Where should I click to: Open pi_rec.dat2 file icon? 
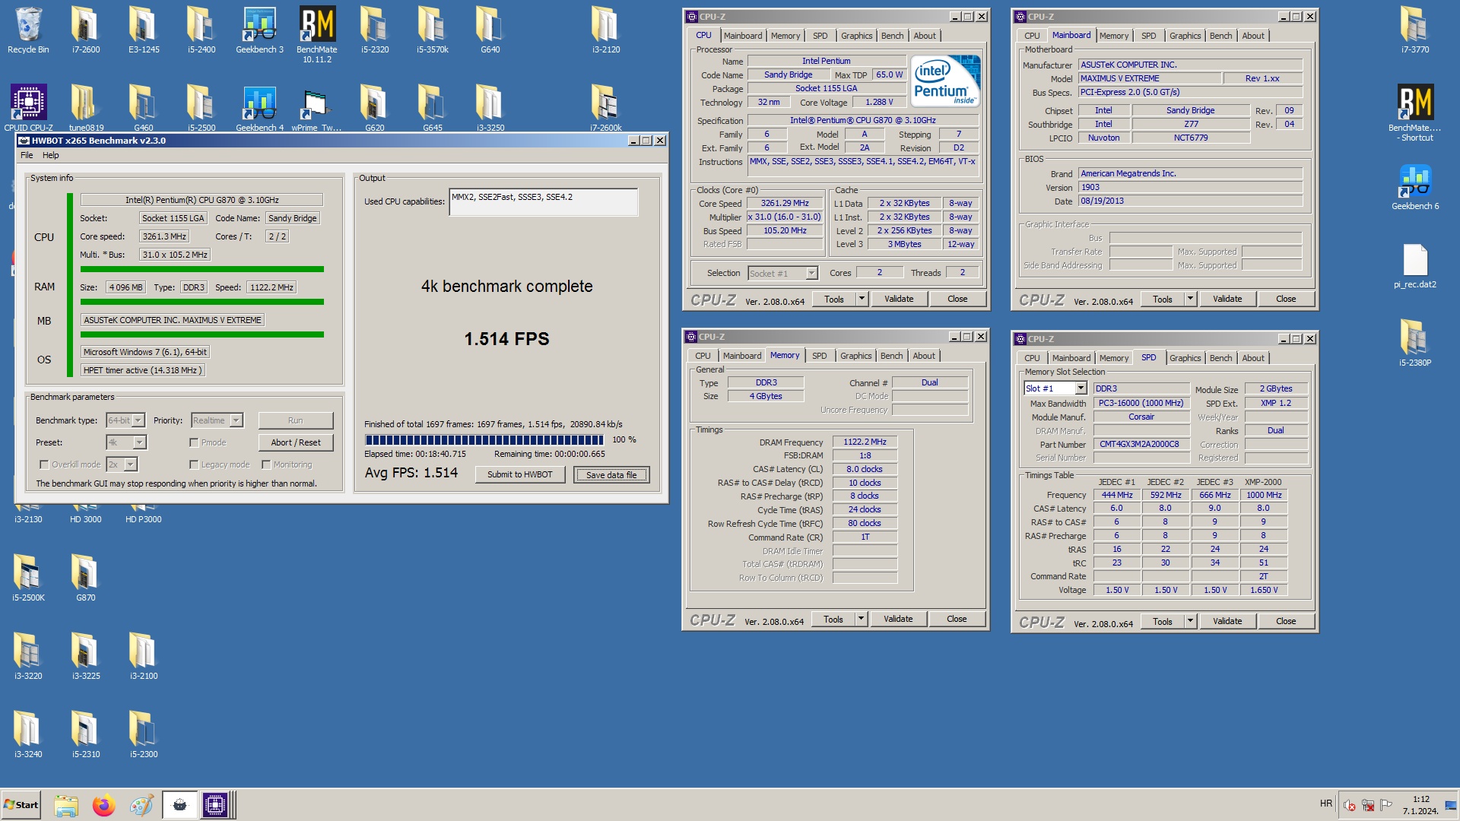point(1415,266)
